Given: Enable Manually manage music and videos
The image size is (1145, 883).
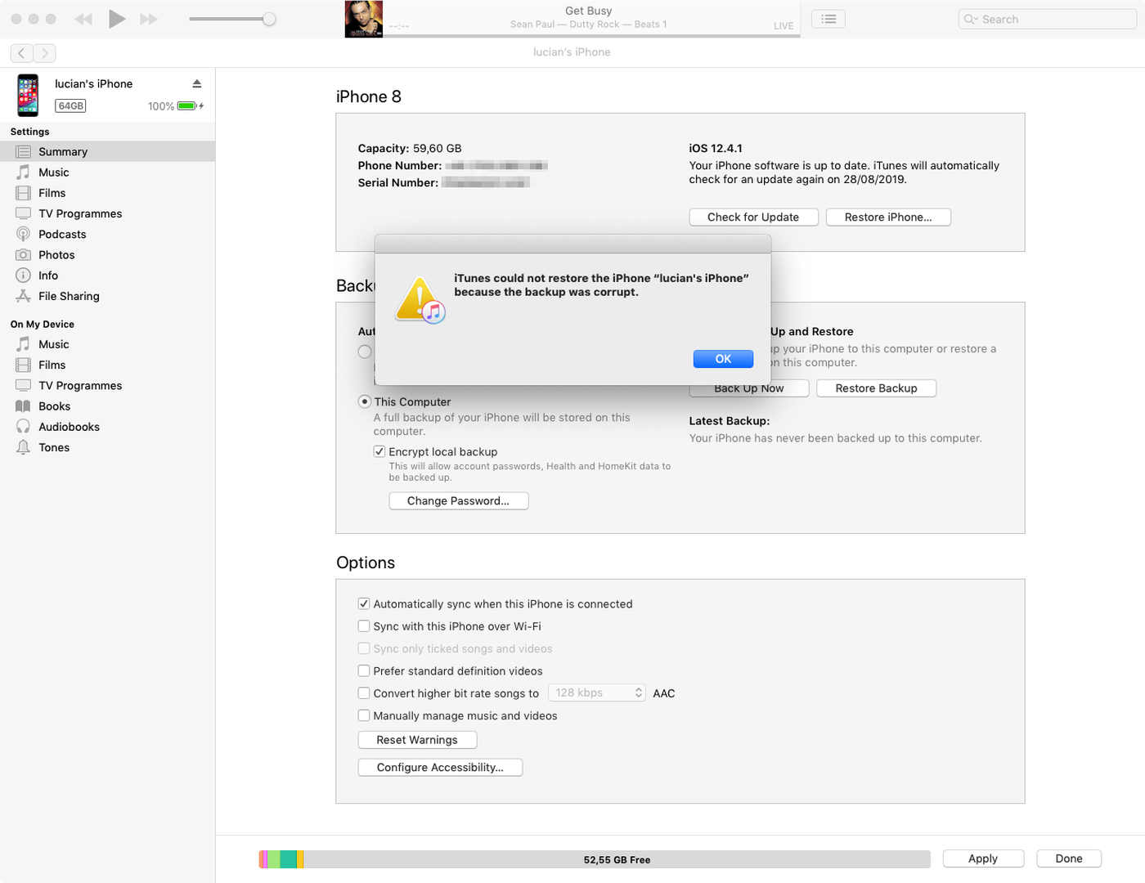Looking at the screenshot, I should pyautogui.click(x=364, y=715).
